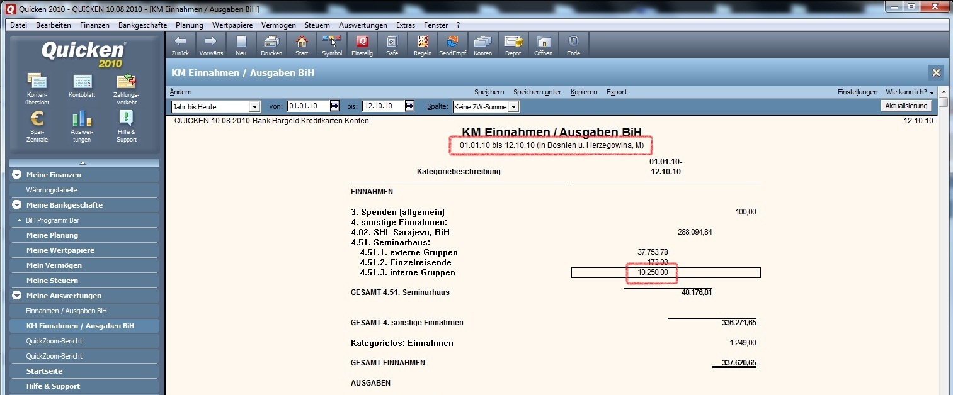Screen dimensions: 953x395
Task: Collapse the sidebar icon panel with the arrow
Action: tap(83, 163)
